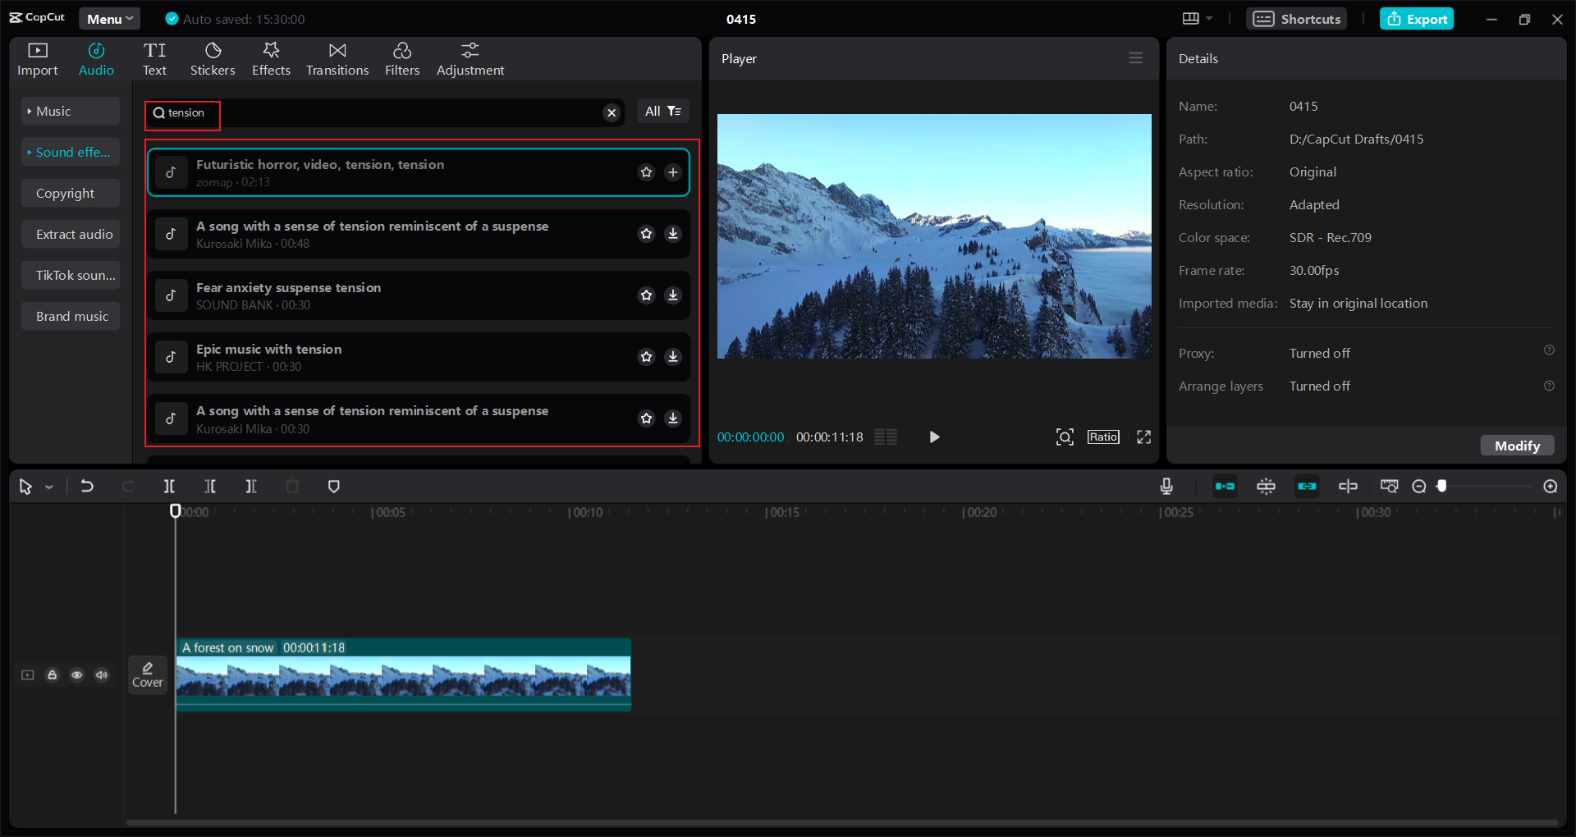
Task: Open the Stickers tab
Action: 213,60
